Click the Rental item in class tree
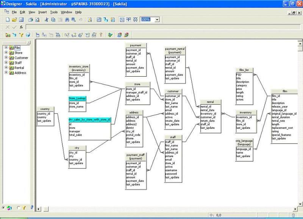This screenshot has height=219, width=303. [x=19, y=68]
